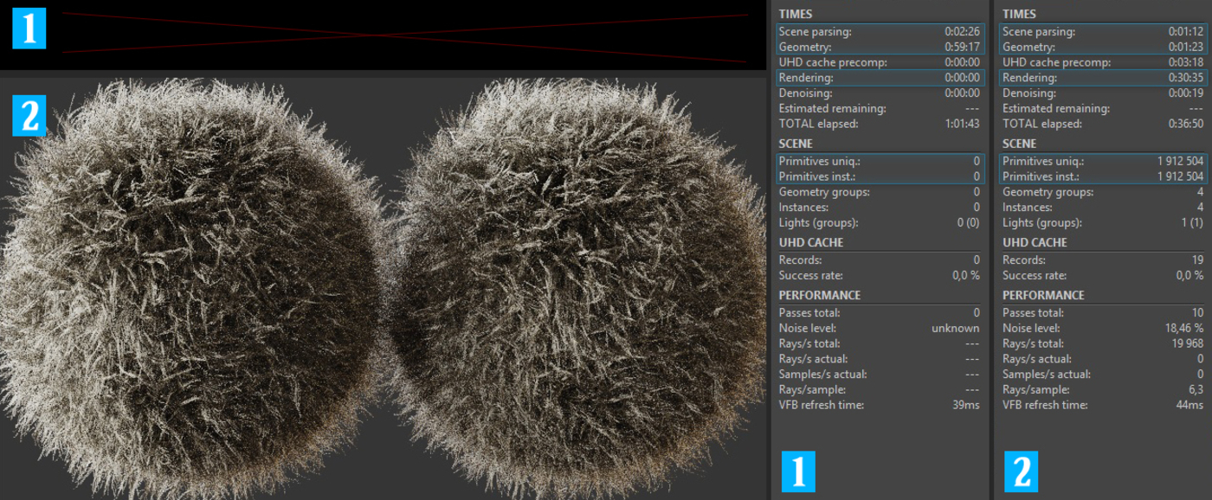
Task: Select the Rays/s total value 19 968
Action: coord(1187,344)
